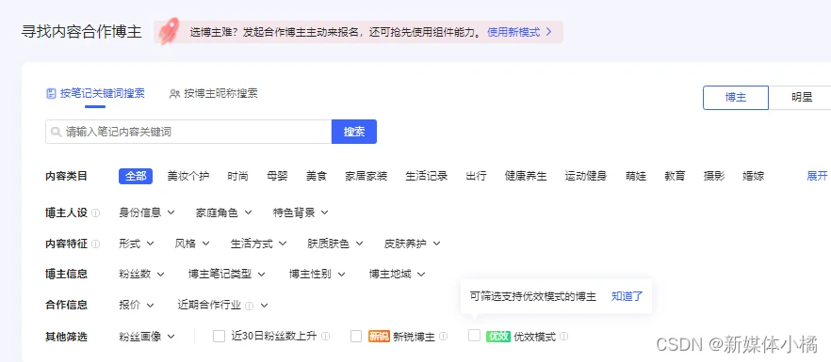
Task: Open the 粉丝数 dropdown
Action: point(141,275)
